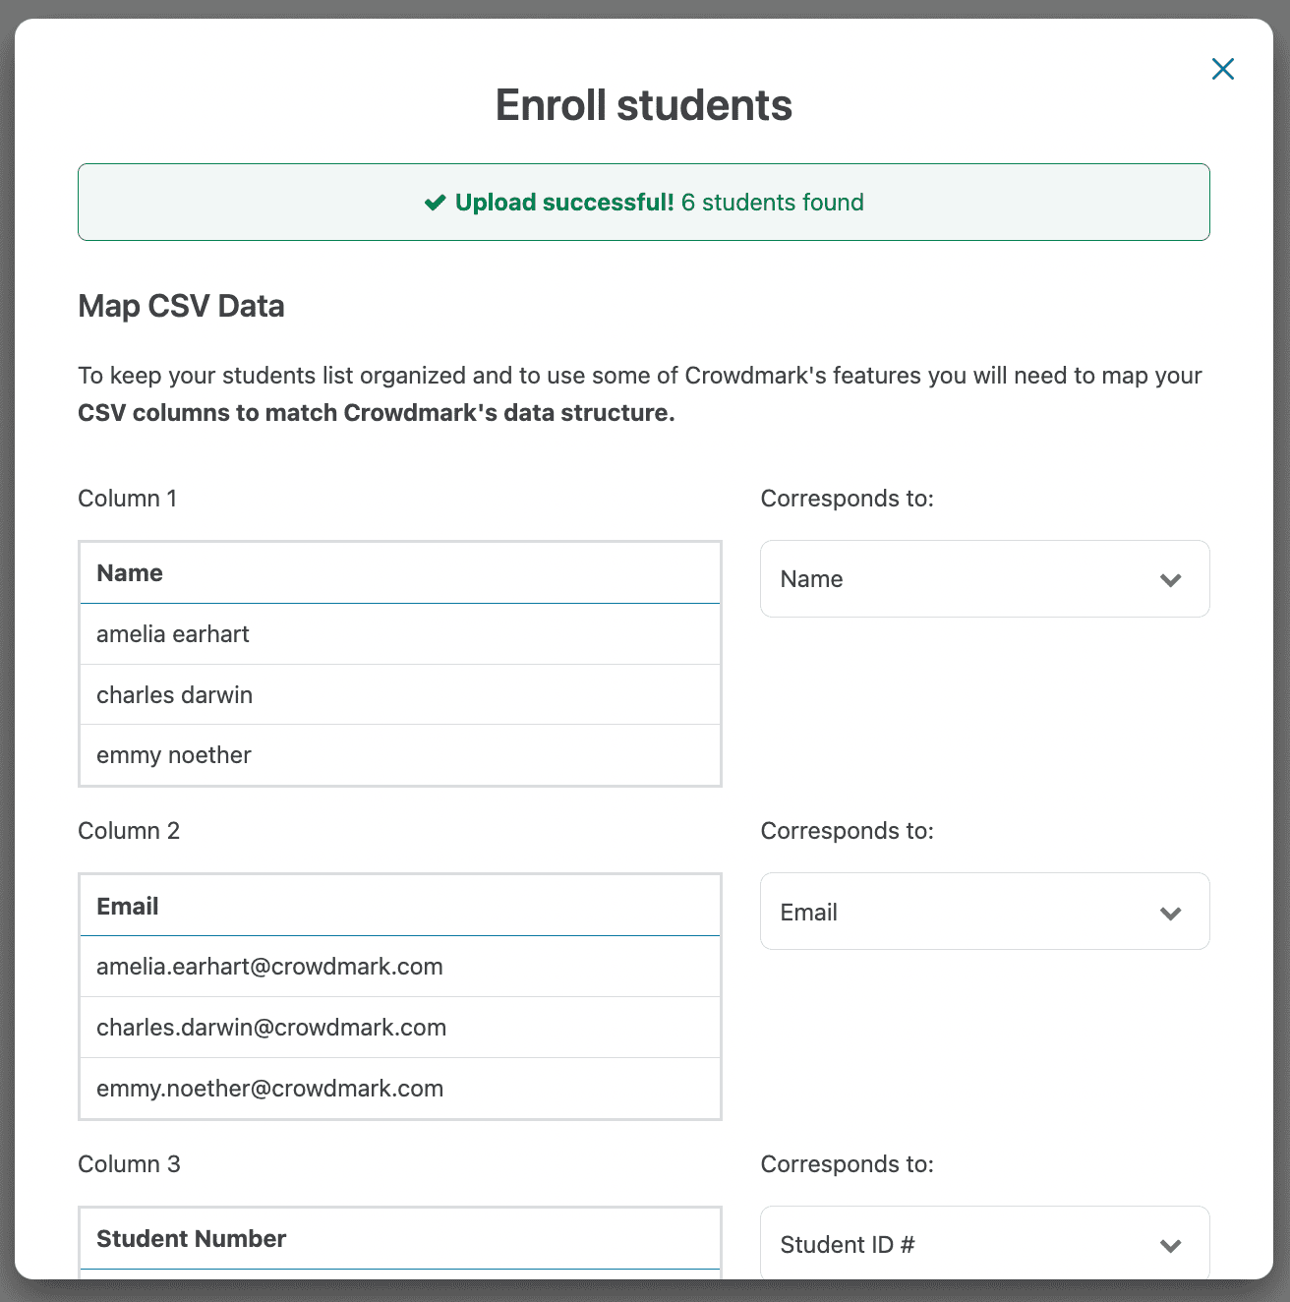Screen dimensions: 1290x1302
Task: Click the Map CSV Data heading
Action: coord(181,306)
